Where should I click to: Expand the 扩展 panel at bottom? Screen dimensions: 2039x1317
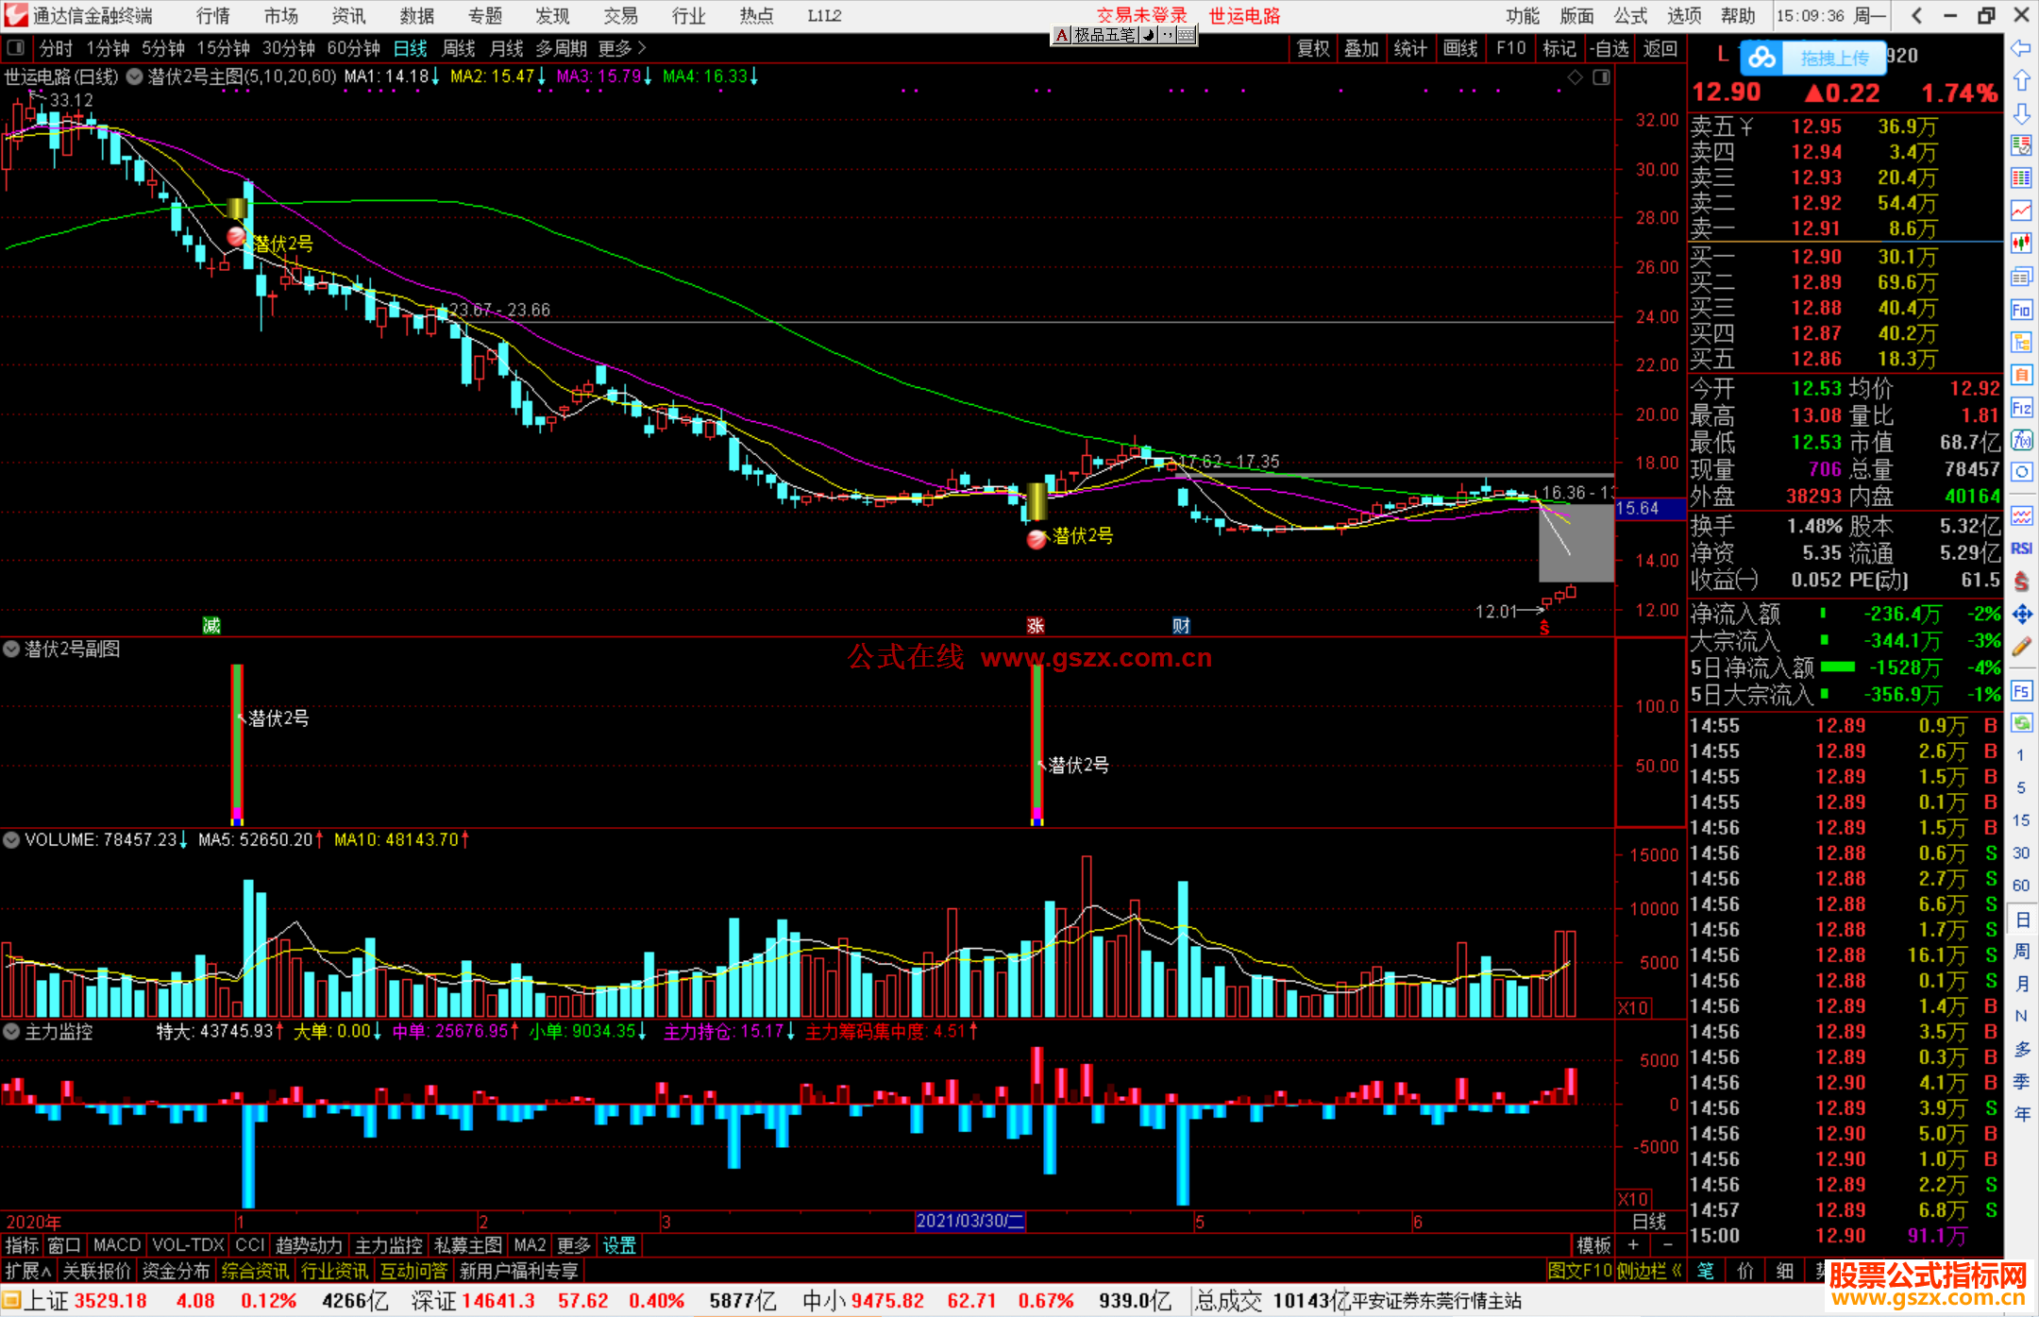28,1271
